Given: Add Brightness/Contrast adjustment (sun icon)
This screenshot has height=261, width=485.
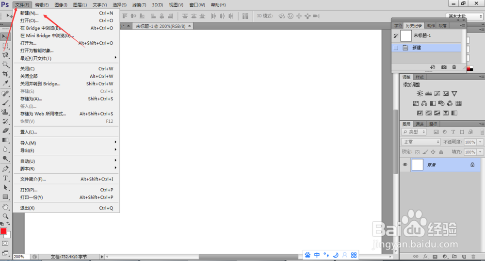Looking at the screenshot, I should (x=420, y=94).
